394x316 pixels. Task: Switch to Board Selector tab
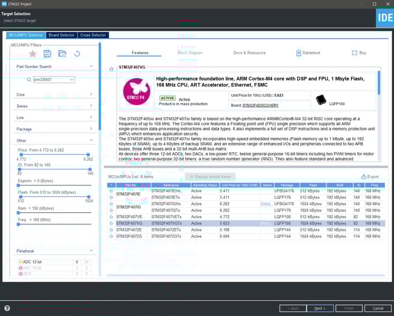[62, 35]
